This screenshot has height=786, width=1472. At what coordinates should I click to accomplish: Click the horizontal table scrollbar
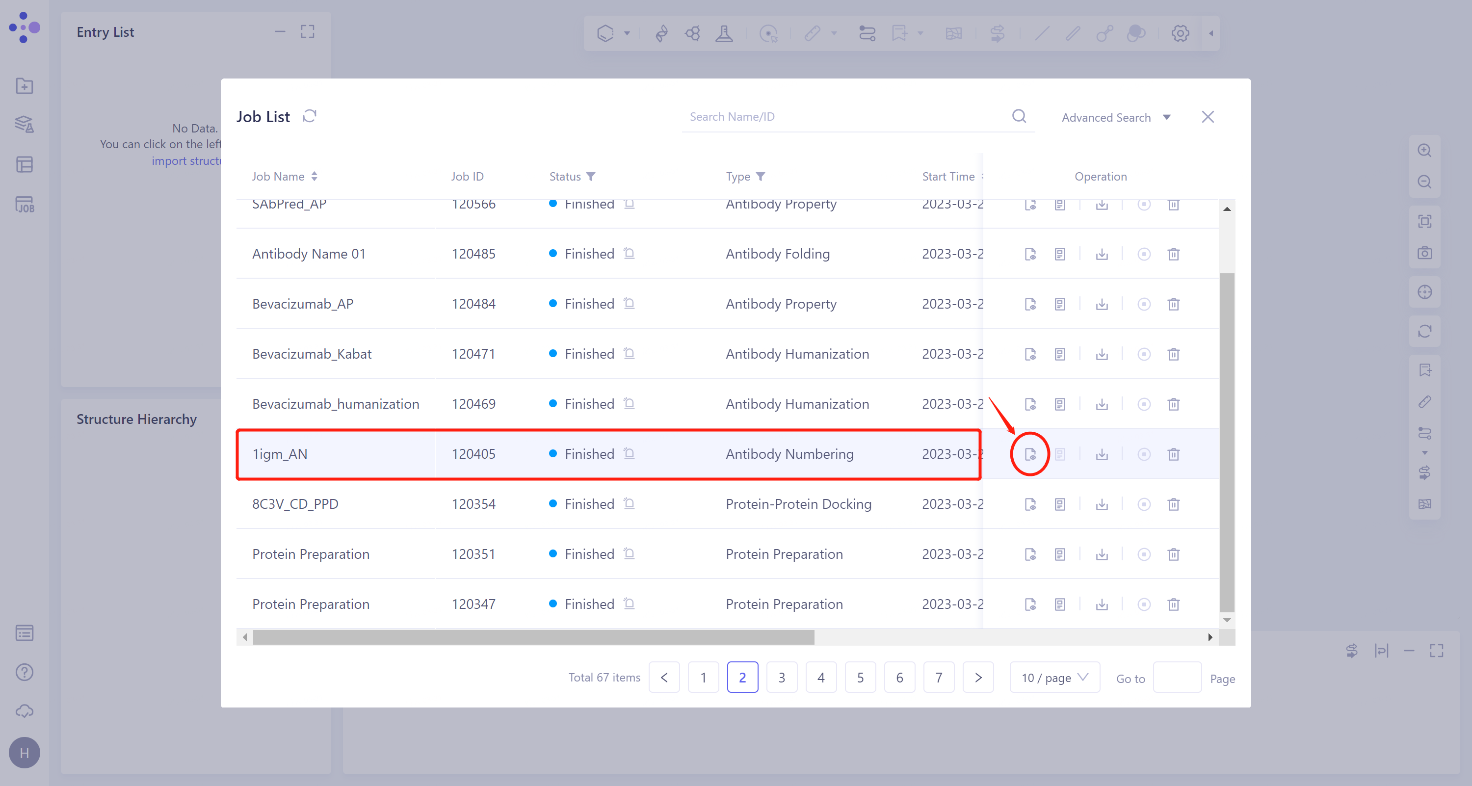(x=533, y=637)
